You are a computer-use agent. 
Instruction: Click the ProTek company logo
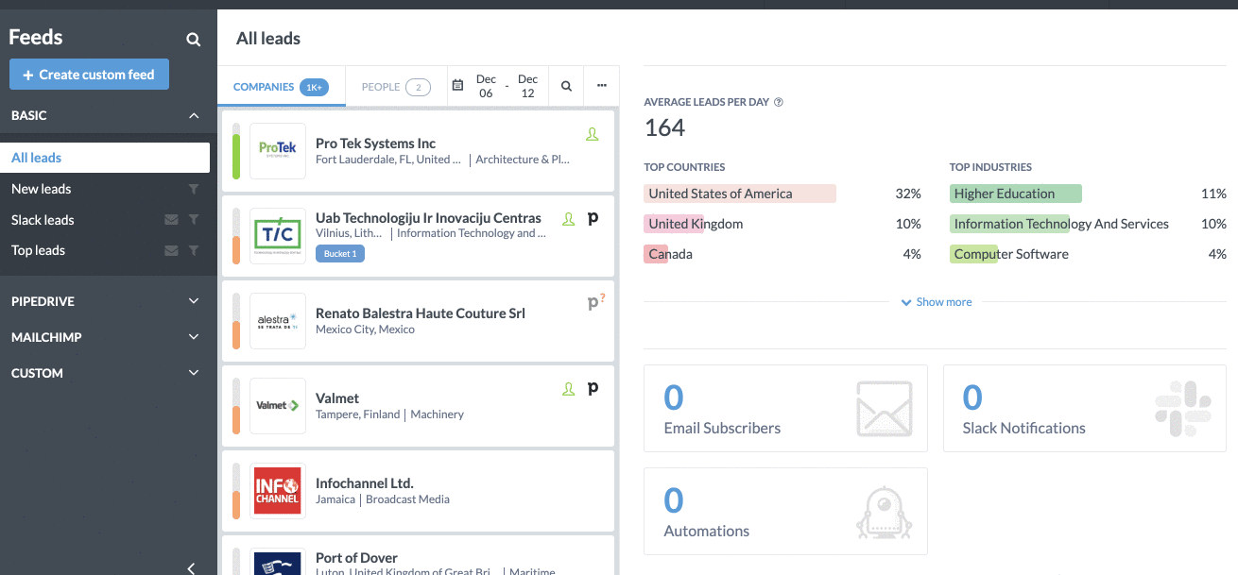pyautogui.click(x=278, y=151)
